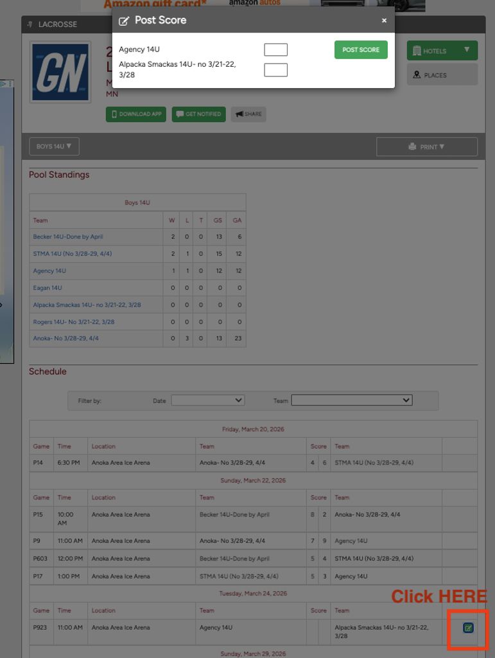
Task: Click the edit score icon for game P923
Action: [x=468, y=628]
